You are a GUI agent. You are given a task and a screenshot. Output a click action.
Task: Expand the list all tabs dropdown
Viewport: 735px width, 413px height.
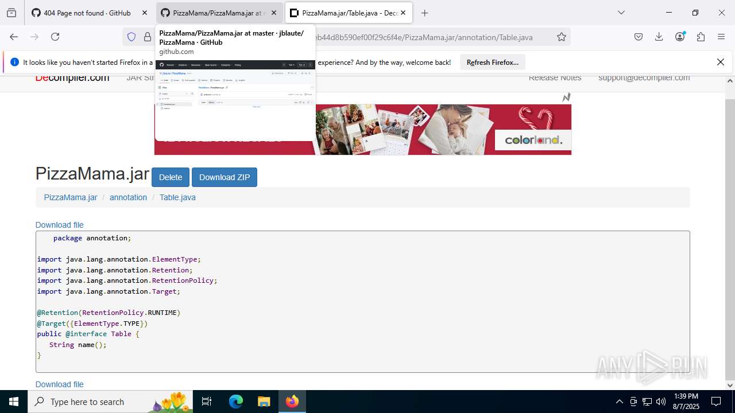point(621,13)
